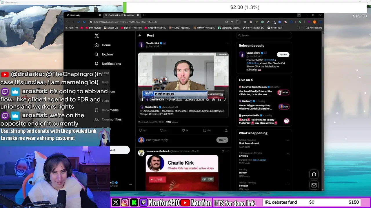Expand the bookmarks overflow chevron

pos(299,28)
